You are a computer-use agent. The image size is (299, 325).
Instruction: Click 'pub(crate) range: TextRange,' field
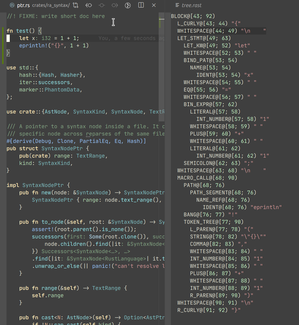[63, 156]
